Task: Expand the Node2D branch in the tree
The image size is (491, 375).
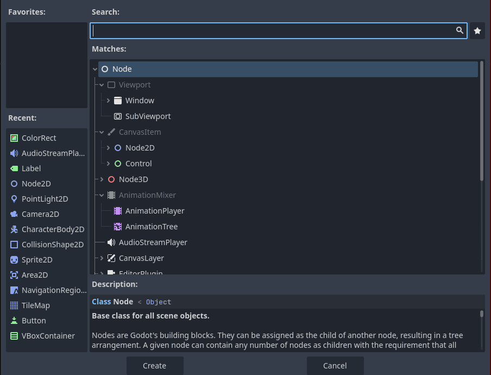Action: [108, 148]
